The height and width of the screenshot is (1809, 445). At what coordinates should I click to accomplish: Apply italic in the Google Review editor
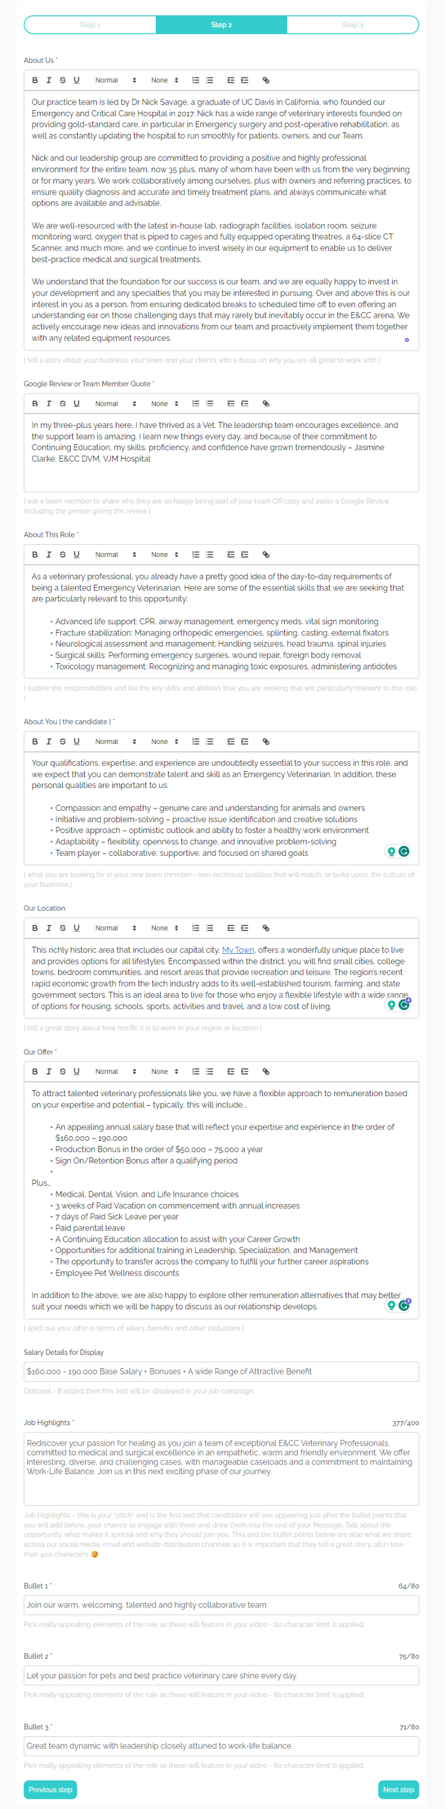point(48,404)
